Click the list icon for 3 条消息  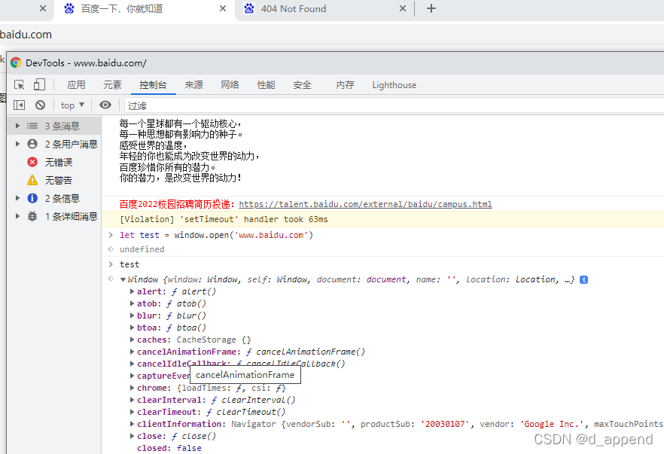tap(32, 126)
